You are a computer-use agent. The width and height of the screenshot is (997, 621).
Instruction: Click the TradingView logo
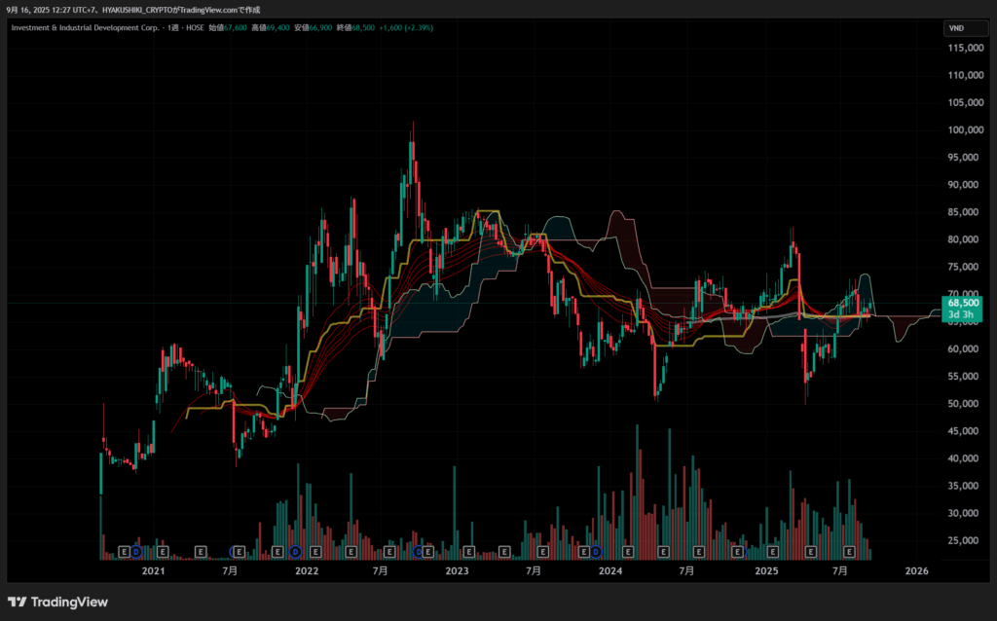[58, 602]
